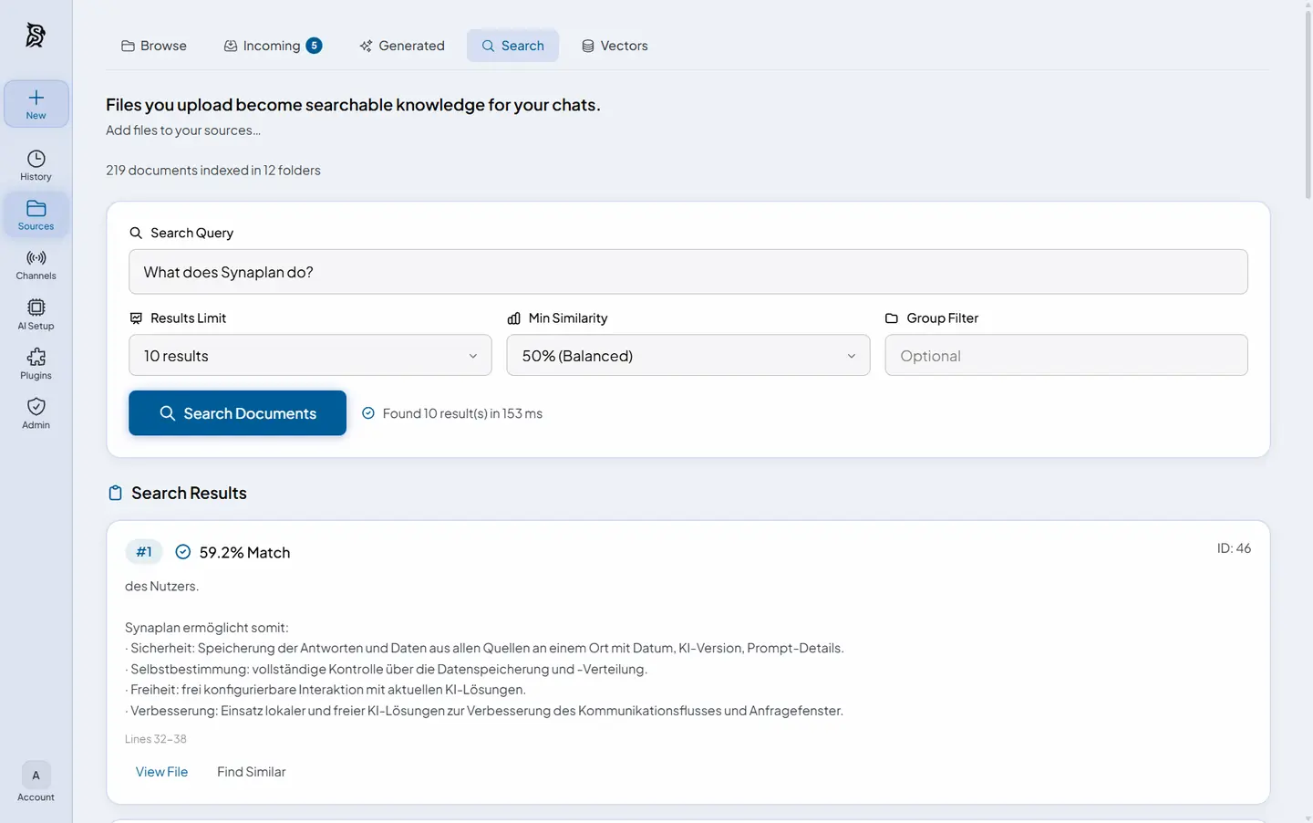Viewport: 1313px width, 823px height.
Task: Focus the Search Query input field
Action: [x=688, y=272]
